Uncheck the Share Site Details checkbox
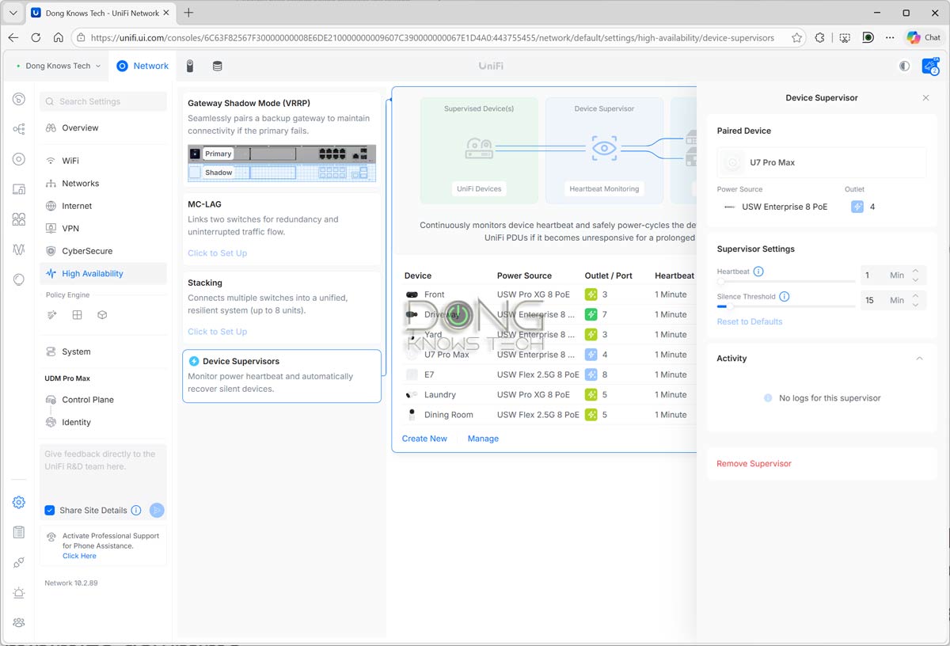950x646 pixels. point(51,510)
